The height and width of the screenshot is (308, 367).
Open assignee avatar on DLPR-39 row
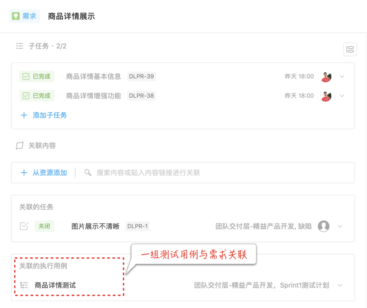(x=326, y=77)
